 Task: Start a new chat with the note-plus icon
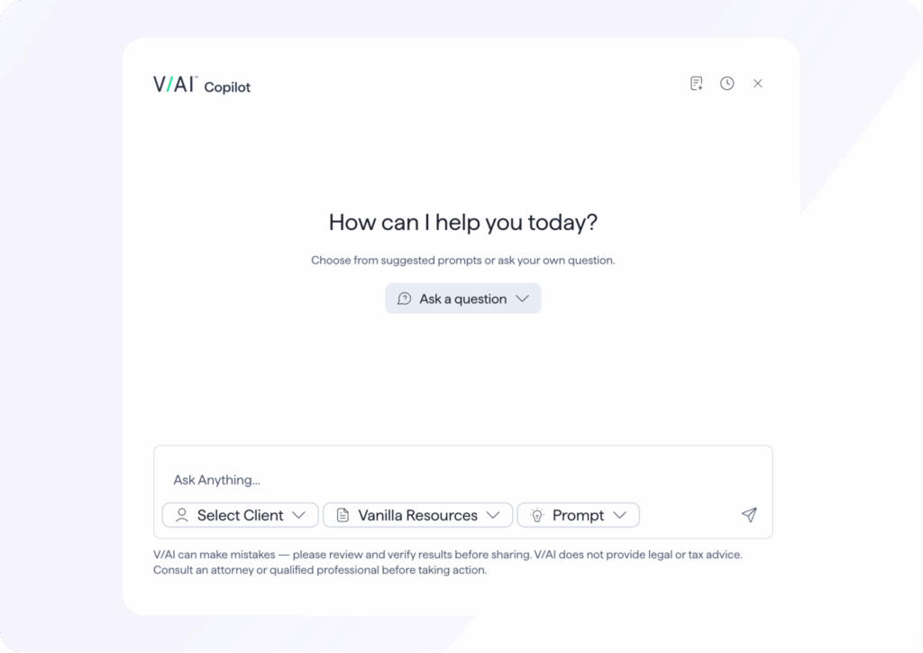696,84
